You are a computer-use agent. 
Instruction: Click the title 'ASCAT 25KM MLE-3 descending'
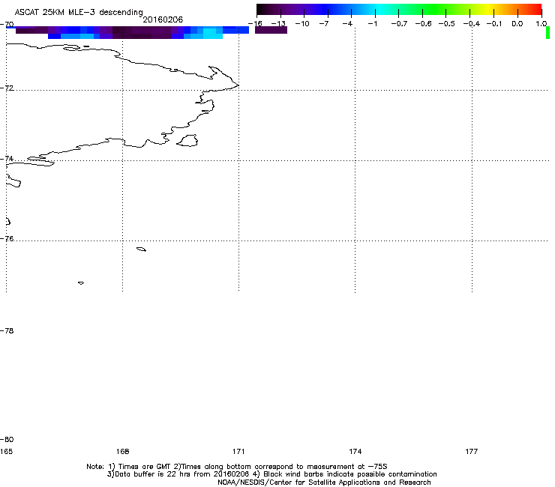tap(79, 12)
